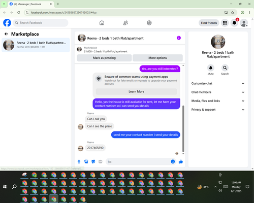Click Learn More about scams
254x203 pixels.
[136, 91]
